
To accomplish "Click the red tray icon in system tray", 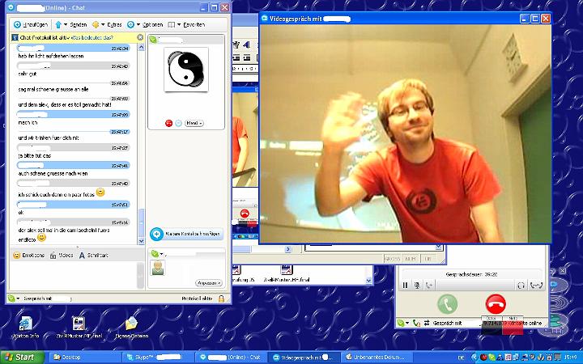I will pyautogui.click(x=483, y=358).
